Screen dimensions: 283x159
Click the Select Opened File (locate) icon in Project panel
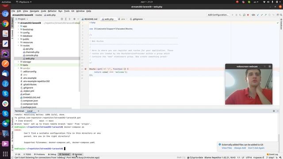click(x=62, y=19)
